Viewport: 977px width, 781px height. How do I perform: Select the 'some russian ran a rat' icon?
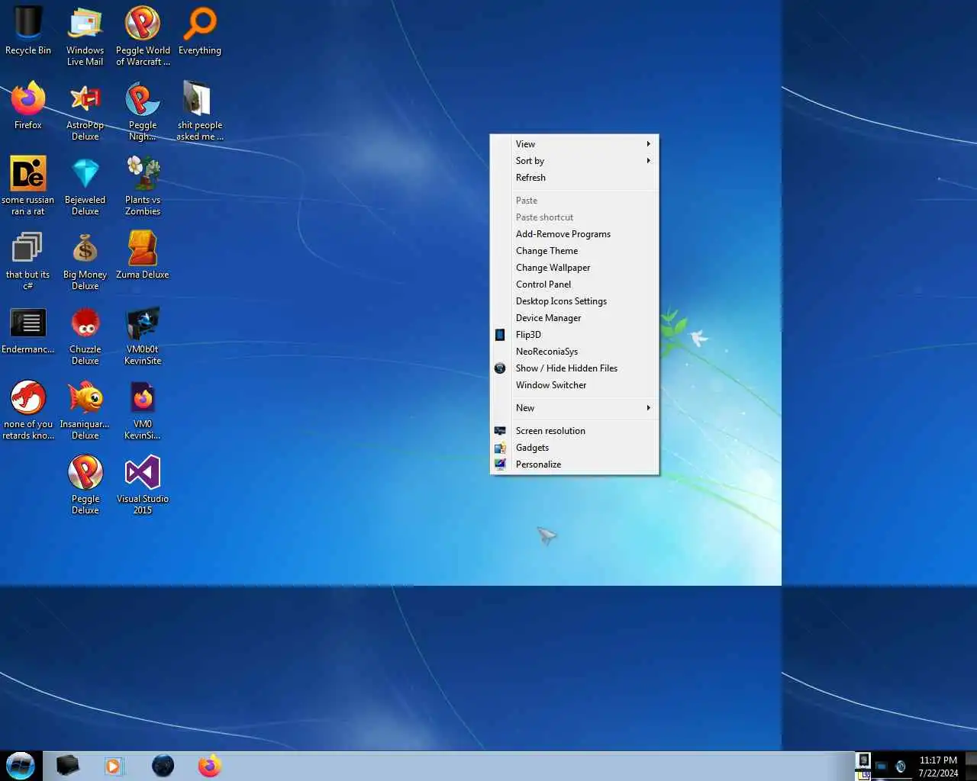point(28,186)
